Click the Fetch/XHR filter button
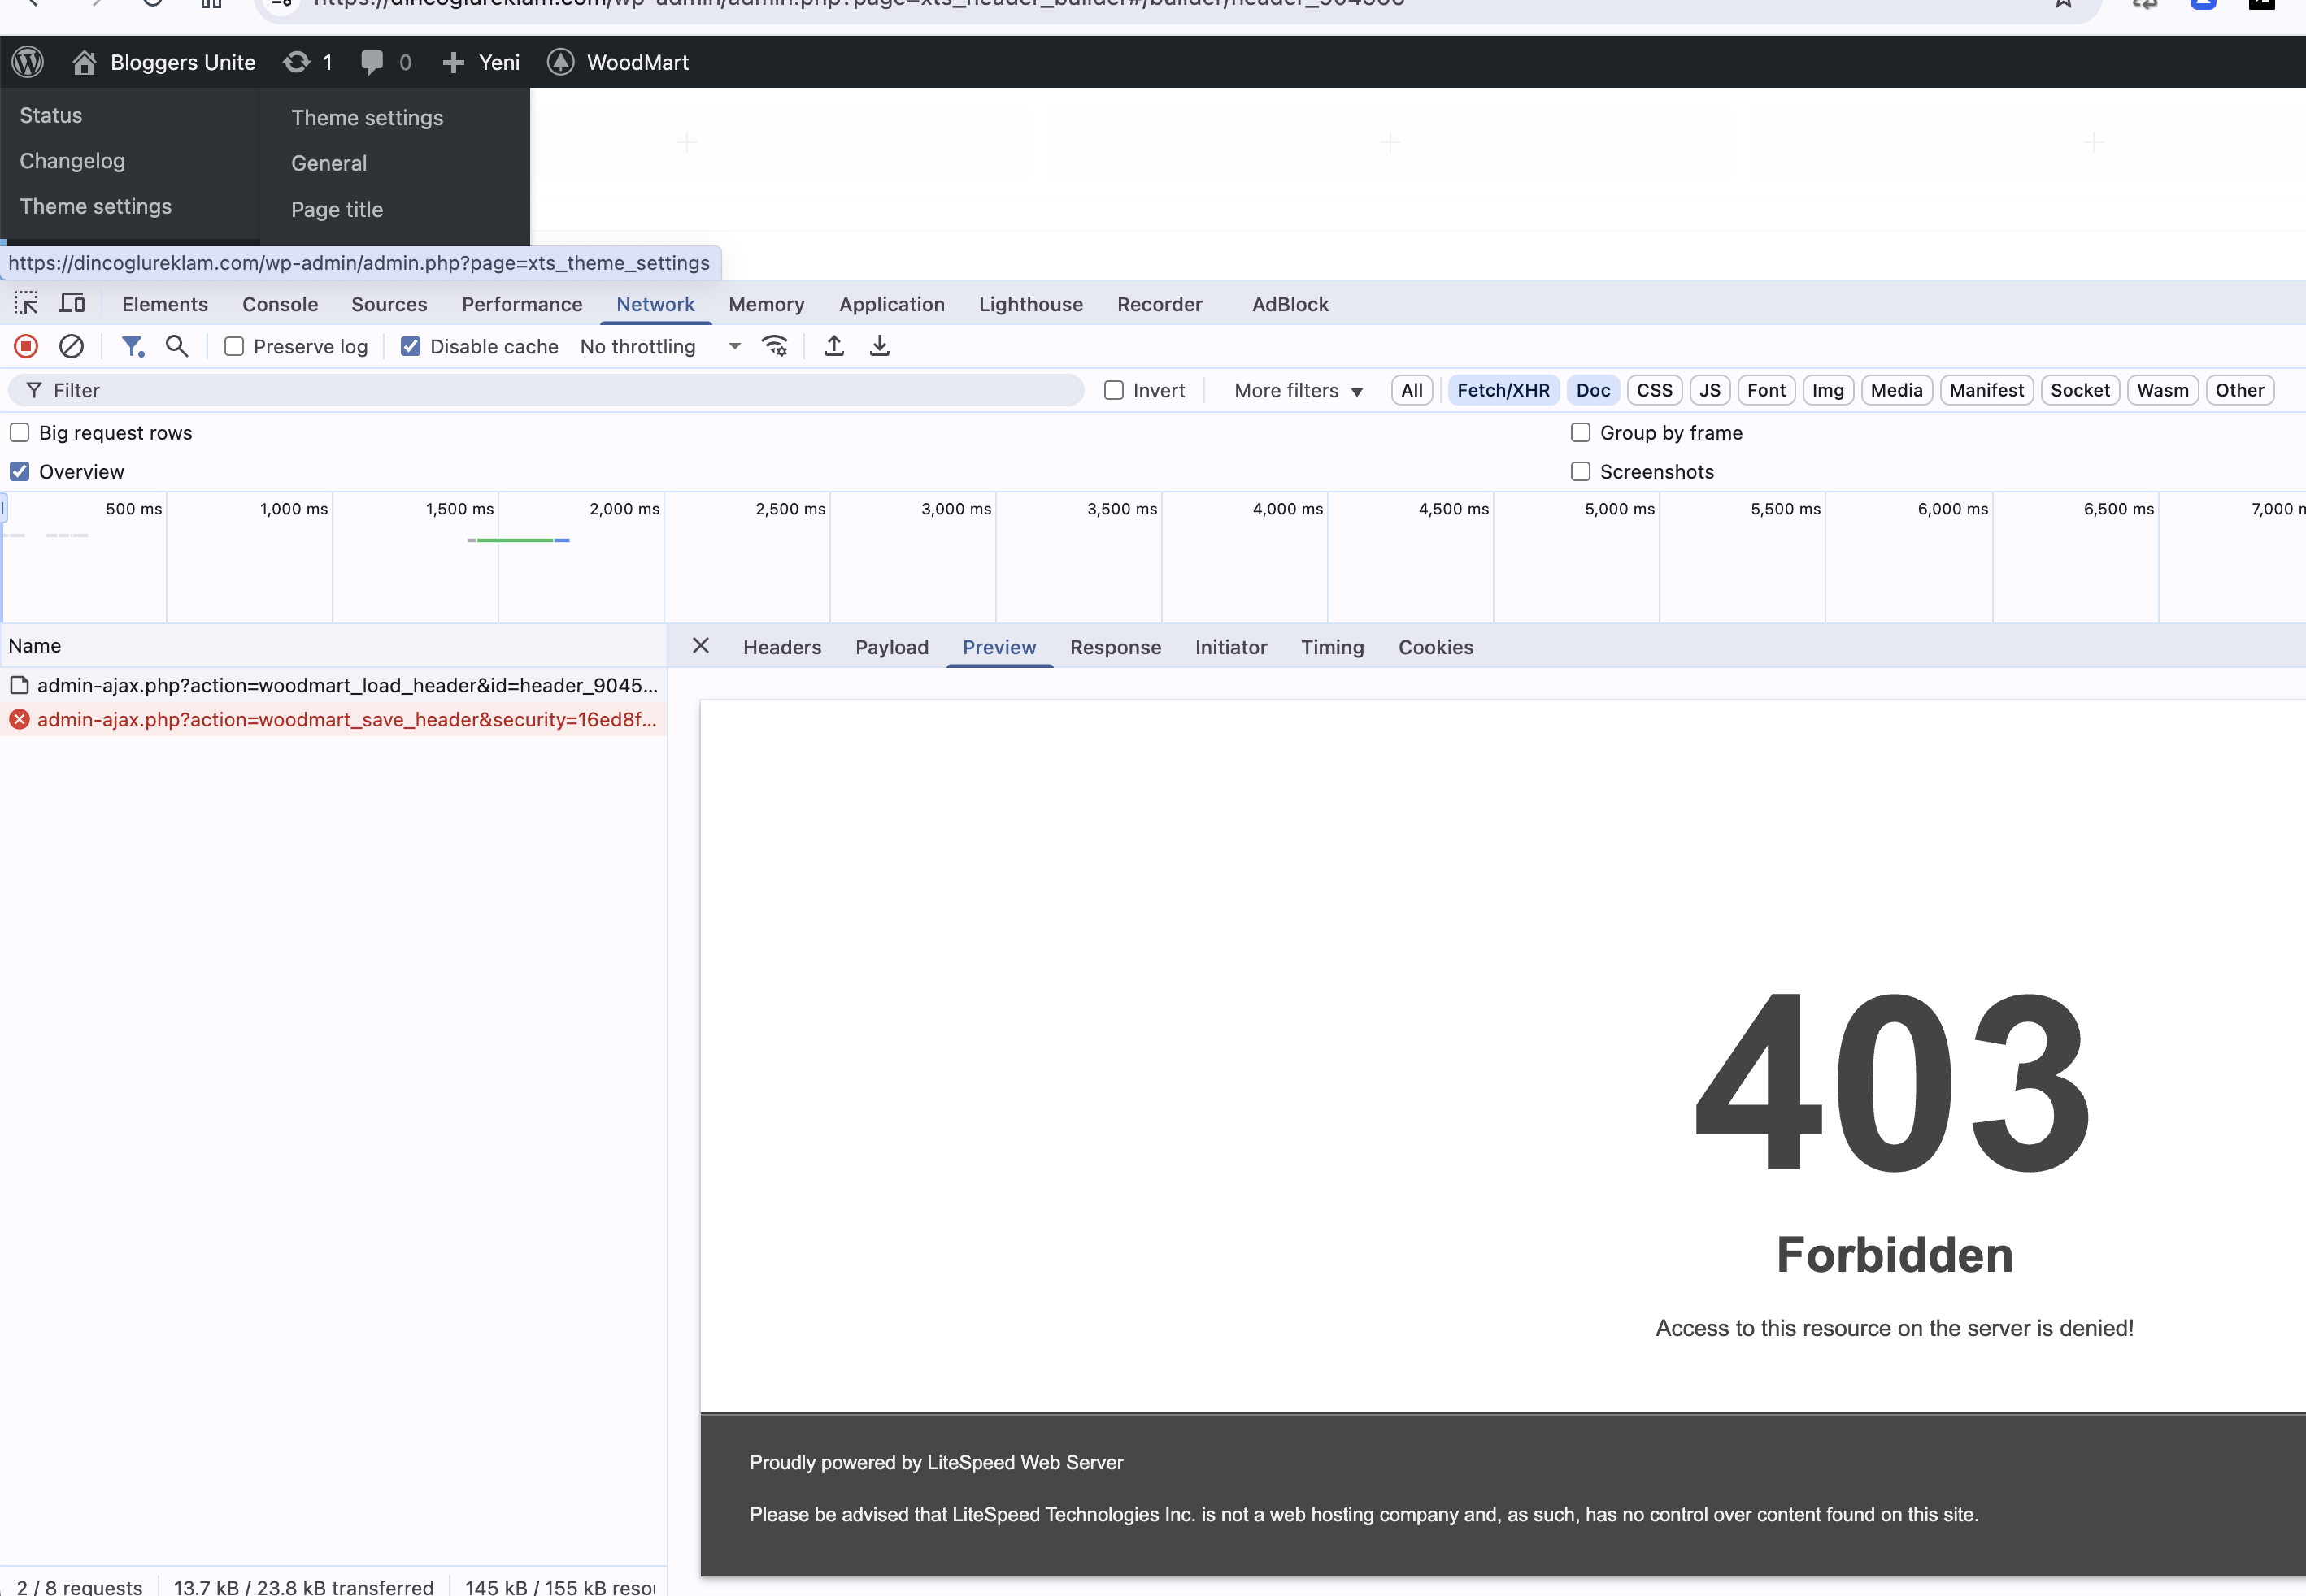 (x=1503, y=390)
